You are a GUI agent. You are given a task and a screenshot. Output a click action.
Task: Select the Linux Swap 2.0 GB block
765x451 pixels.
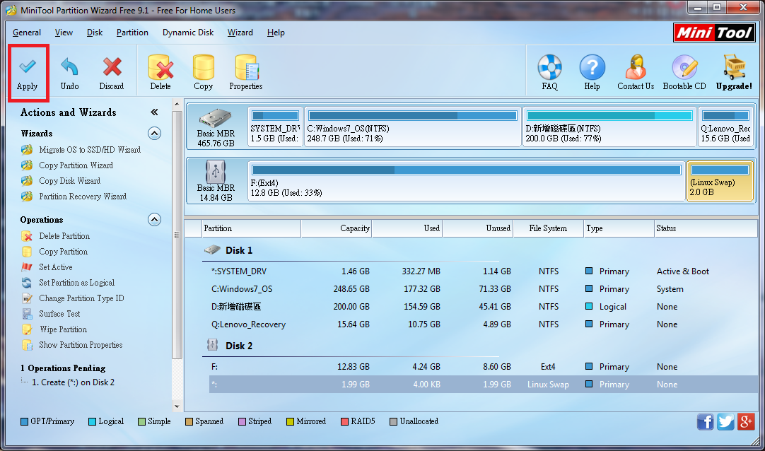(x=720, y=181)
